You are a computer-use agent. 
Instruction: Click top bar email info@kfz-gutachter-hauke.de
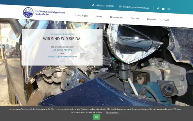click(x=136, y=7)
